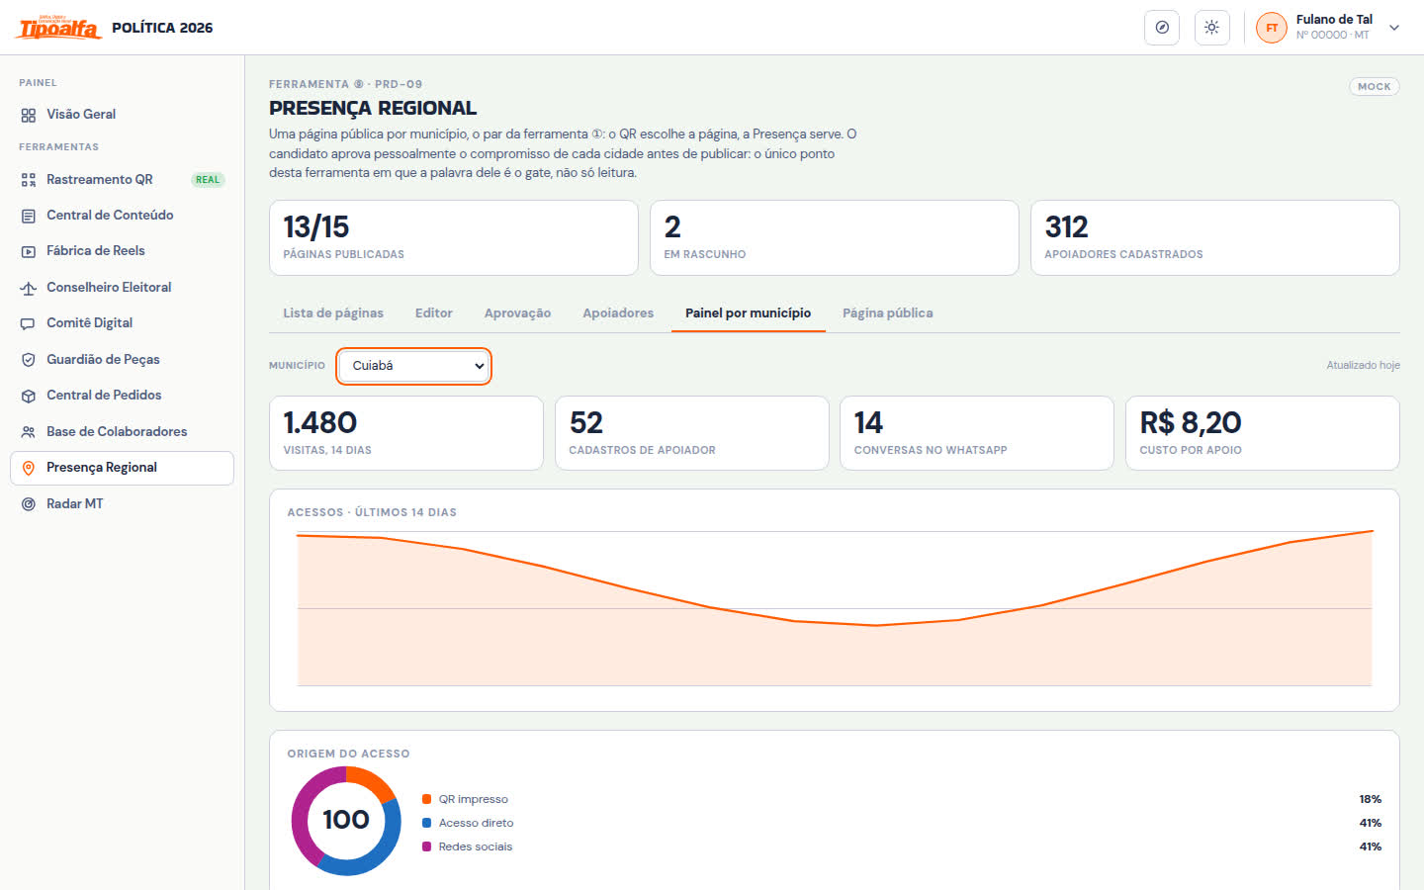Click the Presença Regional pin icon
Image resolution: width=1424 pixels, height=890 pixels.
(29, 468)
